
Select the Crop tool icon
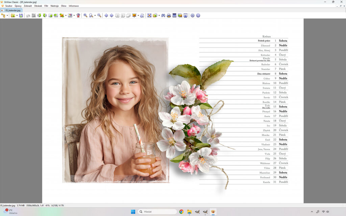coord(33,16)
